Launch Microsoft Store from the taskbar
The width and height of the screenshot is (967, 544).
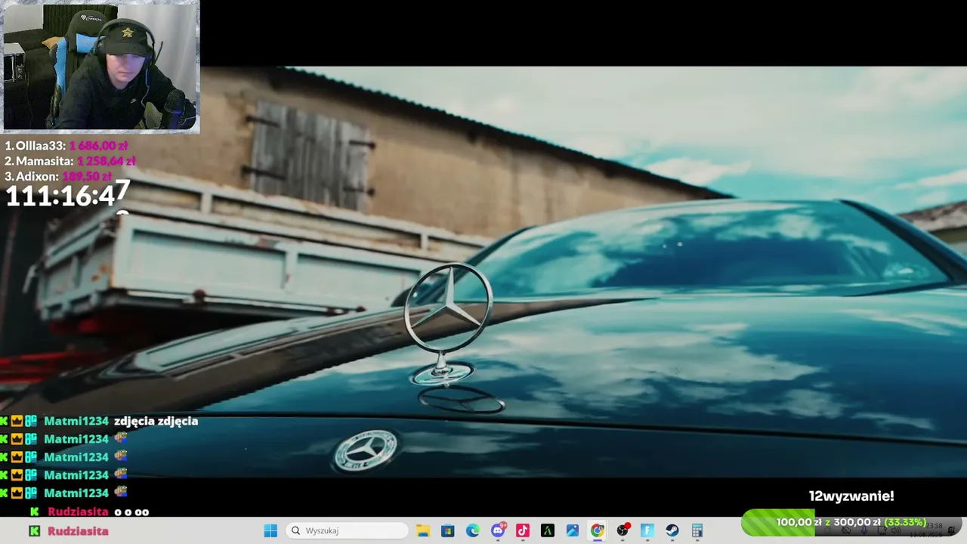(x=448, y=530)
